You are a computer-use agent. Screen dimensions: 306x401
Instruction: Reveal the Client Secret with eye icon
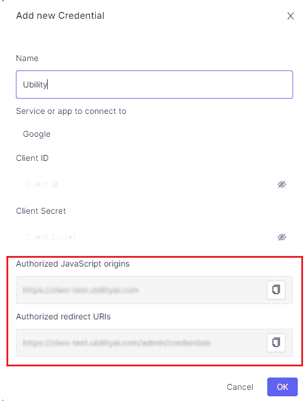pos(282,237)
